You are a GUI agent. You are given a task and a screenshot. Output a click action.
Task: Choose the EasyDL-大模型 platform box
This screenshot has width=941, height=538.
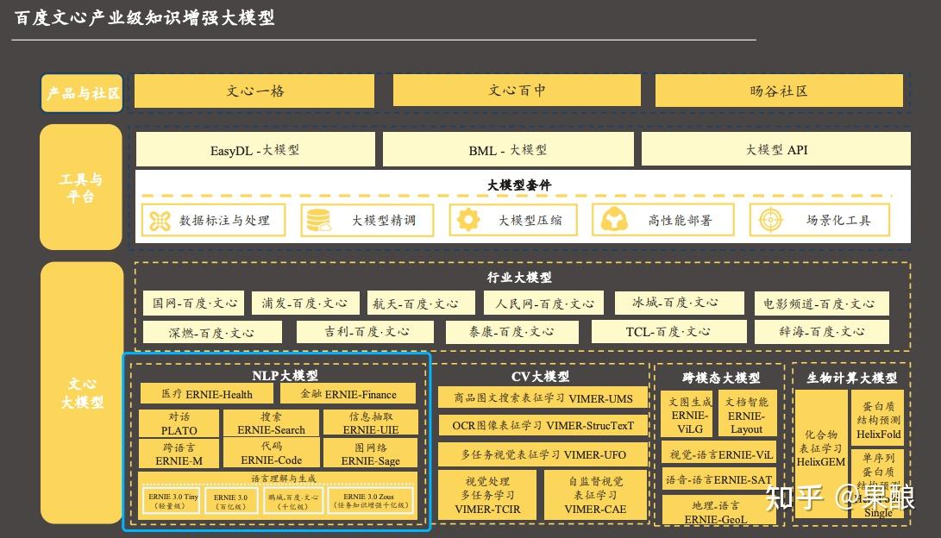[255, 149]
